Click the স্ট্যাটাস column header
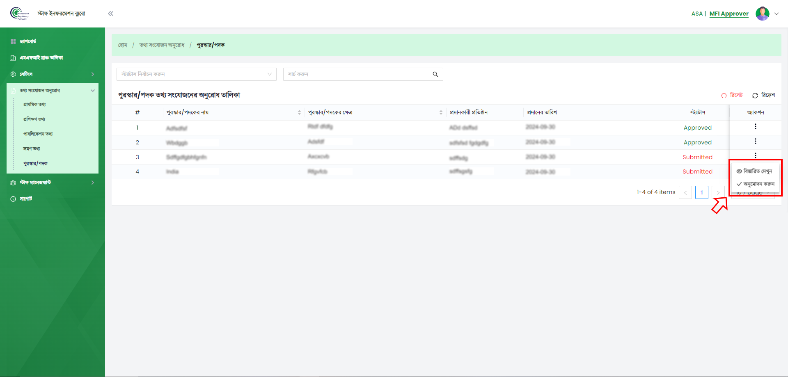 [698, 112]
